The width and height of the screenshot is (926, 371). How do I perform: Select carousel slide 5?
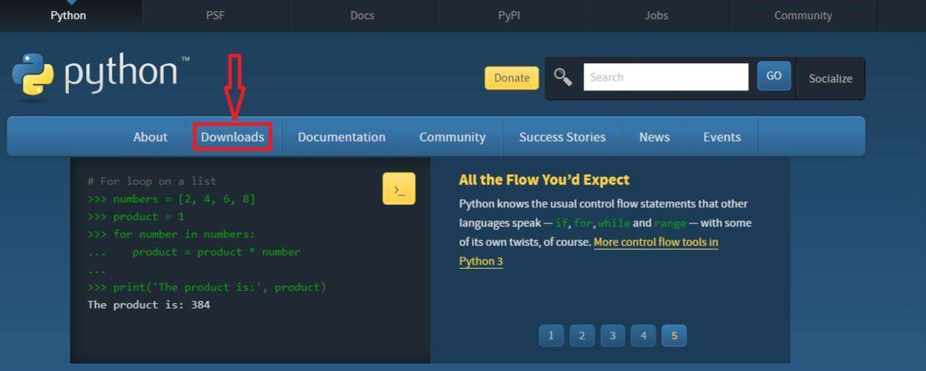click(x=674, y=336)
